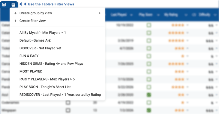The width and height of the screenshot is (219, 114).
Task: Click the table view icon
Action: [4, 4]
